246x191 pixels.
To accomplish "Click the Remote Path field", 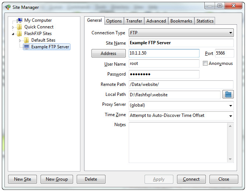I will click(x=181, y=84).
